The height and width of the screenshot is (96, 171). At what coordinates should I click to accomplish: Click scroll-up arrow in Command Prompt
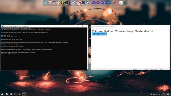tap(87, 28)
